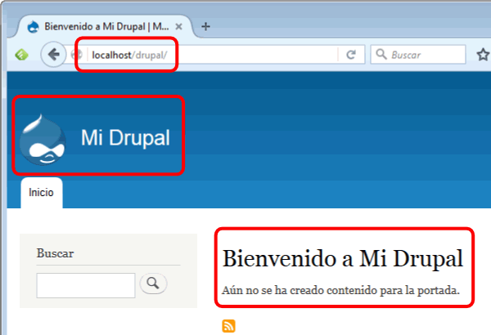This screenshot has height=335, width=491.
Task: Click the browser Buscar search field
Action: pos(418,55)
